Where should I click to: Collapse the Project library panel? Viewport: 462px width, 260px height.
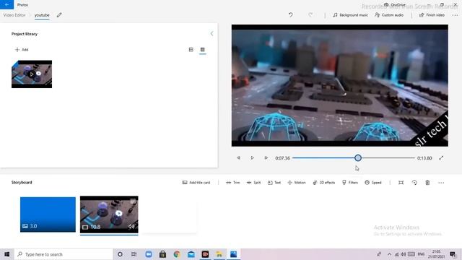click(x=212, y=34)
